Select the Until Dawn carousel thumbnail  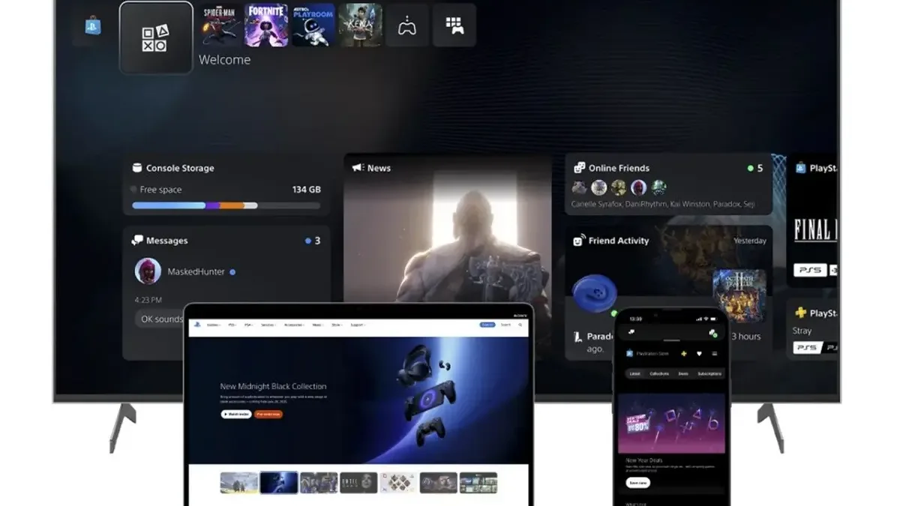pos(358,482)
